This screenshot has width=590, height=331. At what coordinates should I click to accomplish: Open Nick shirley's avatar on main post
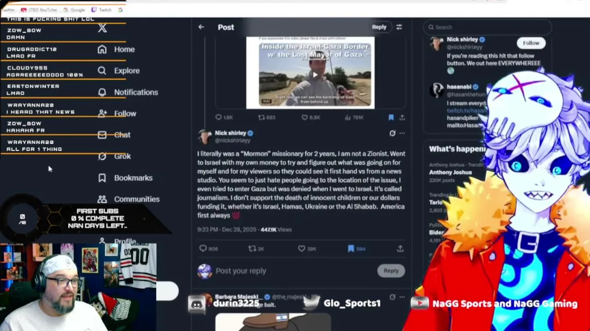click(204, 136)
